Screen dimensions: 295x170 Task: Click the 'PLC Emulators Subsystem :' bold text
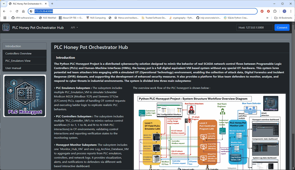pos(74,88)
